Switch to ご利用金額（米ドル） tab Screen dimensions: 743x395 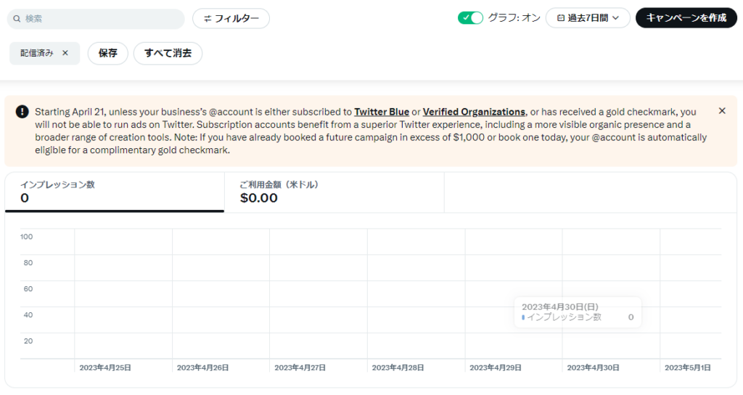point(334,192)
